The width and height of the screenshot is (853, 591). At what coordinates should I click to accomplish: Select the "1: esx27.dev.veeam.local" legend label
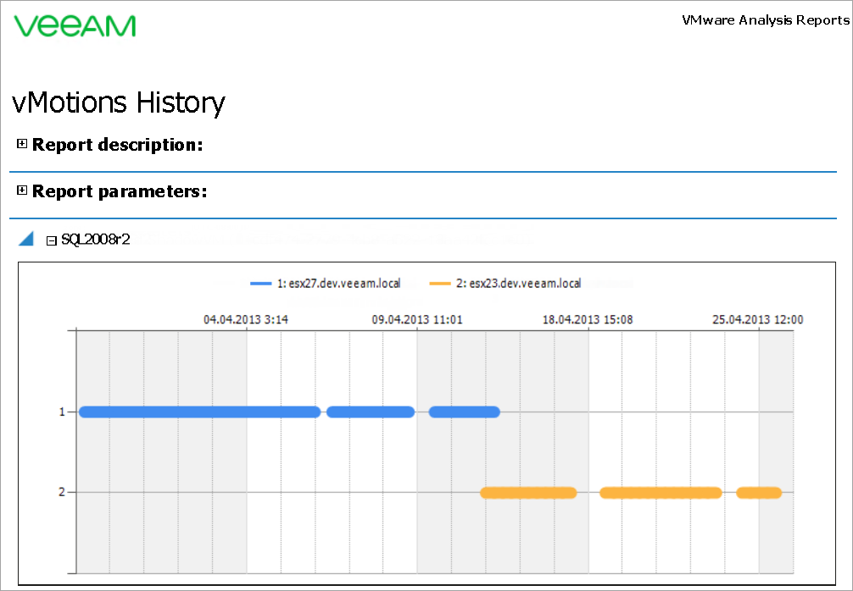tap(338, 284)
